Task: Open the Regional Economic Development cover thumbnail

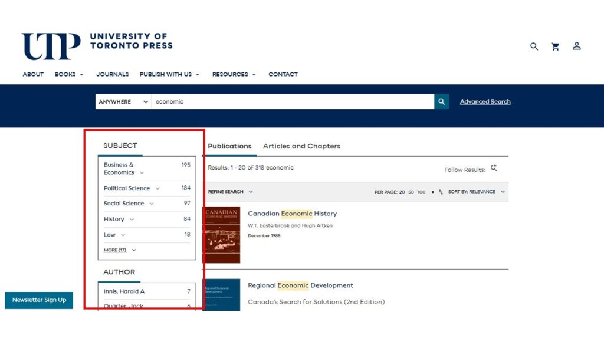Action: [221, 295]
